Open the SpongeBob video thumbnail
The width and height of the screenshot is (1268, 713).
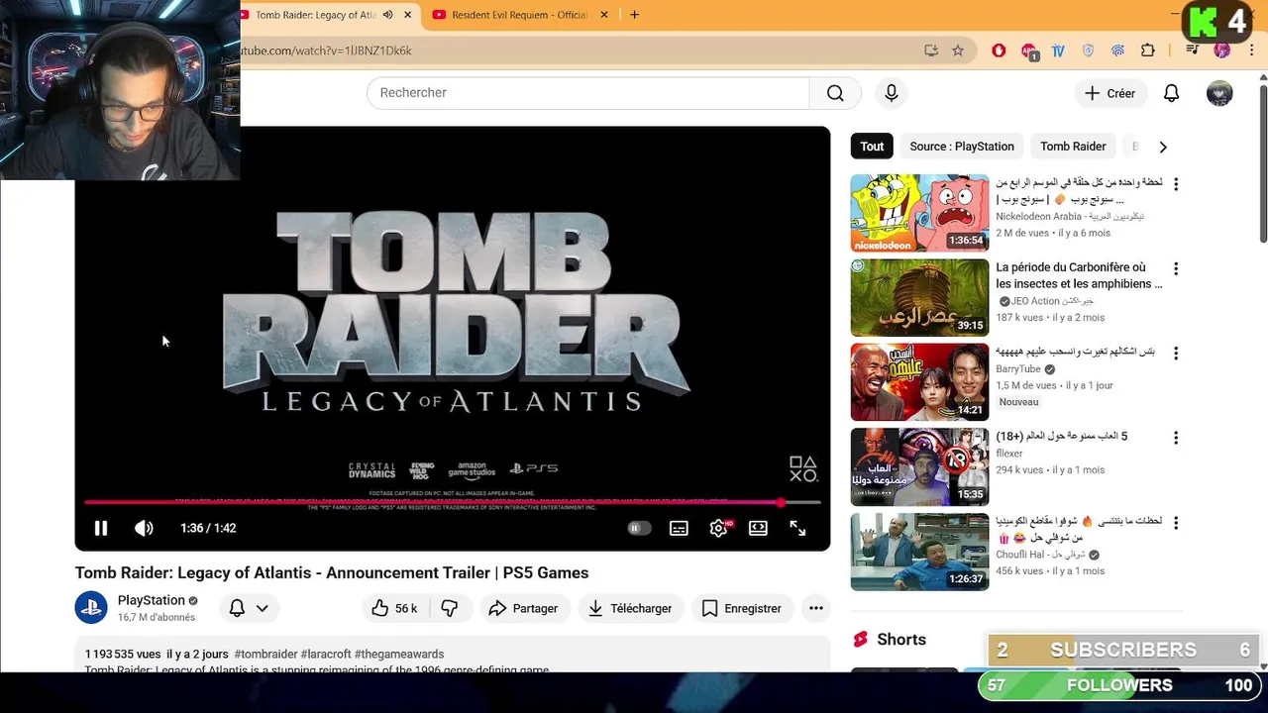(919, 213)
